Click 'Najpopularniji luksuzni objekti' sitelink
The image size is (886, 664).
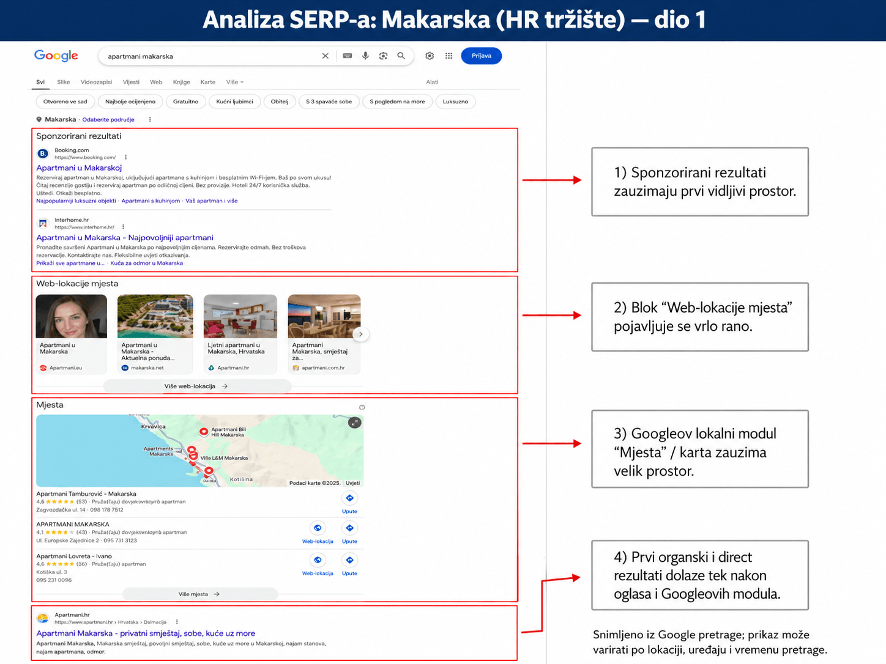click(x=76, y=201)
